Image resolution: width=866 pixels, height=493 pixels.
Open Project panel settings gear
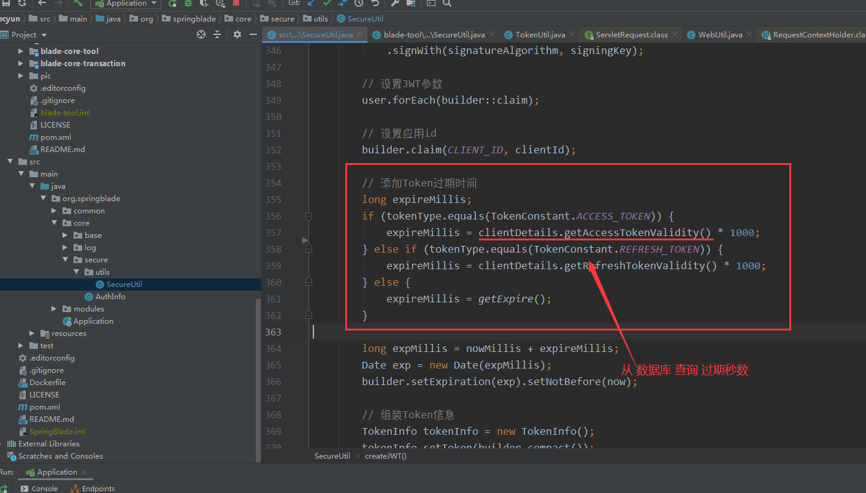tap(237, 35)
